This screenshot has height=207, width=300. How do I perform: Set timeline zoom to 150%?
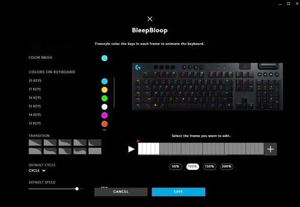pyautogui.click(x=209, y=166)
